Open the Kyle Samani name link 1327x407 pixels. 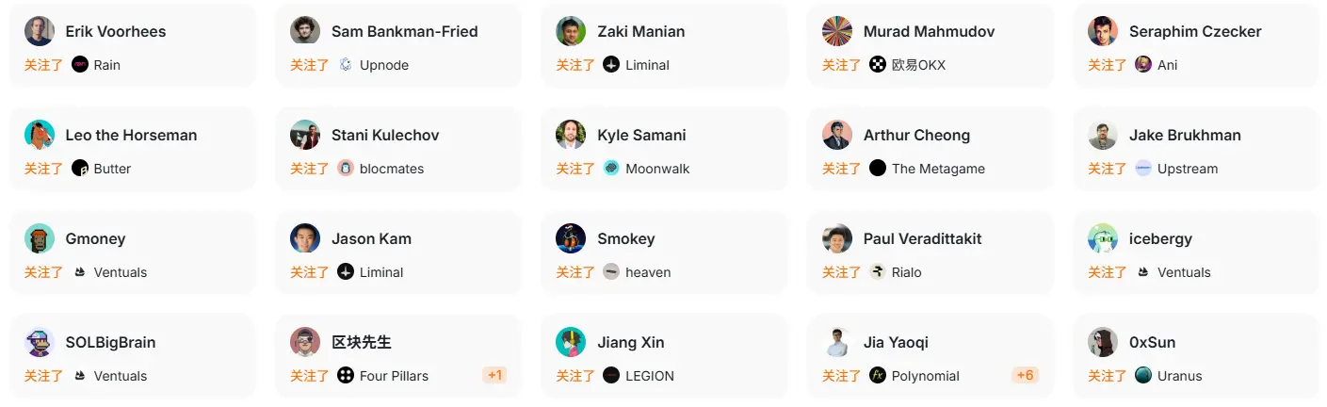click(x=641, y=135)
